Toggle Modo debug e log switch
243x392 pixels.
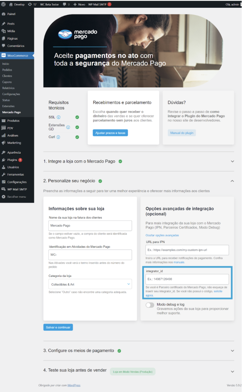[150, 305]
